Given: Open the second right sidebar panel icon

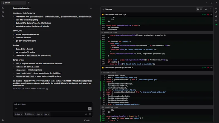Looking at the screenshot, I should 216,12.
